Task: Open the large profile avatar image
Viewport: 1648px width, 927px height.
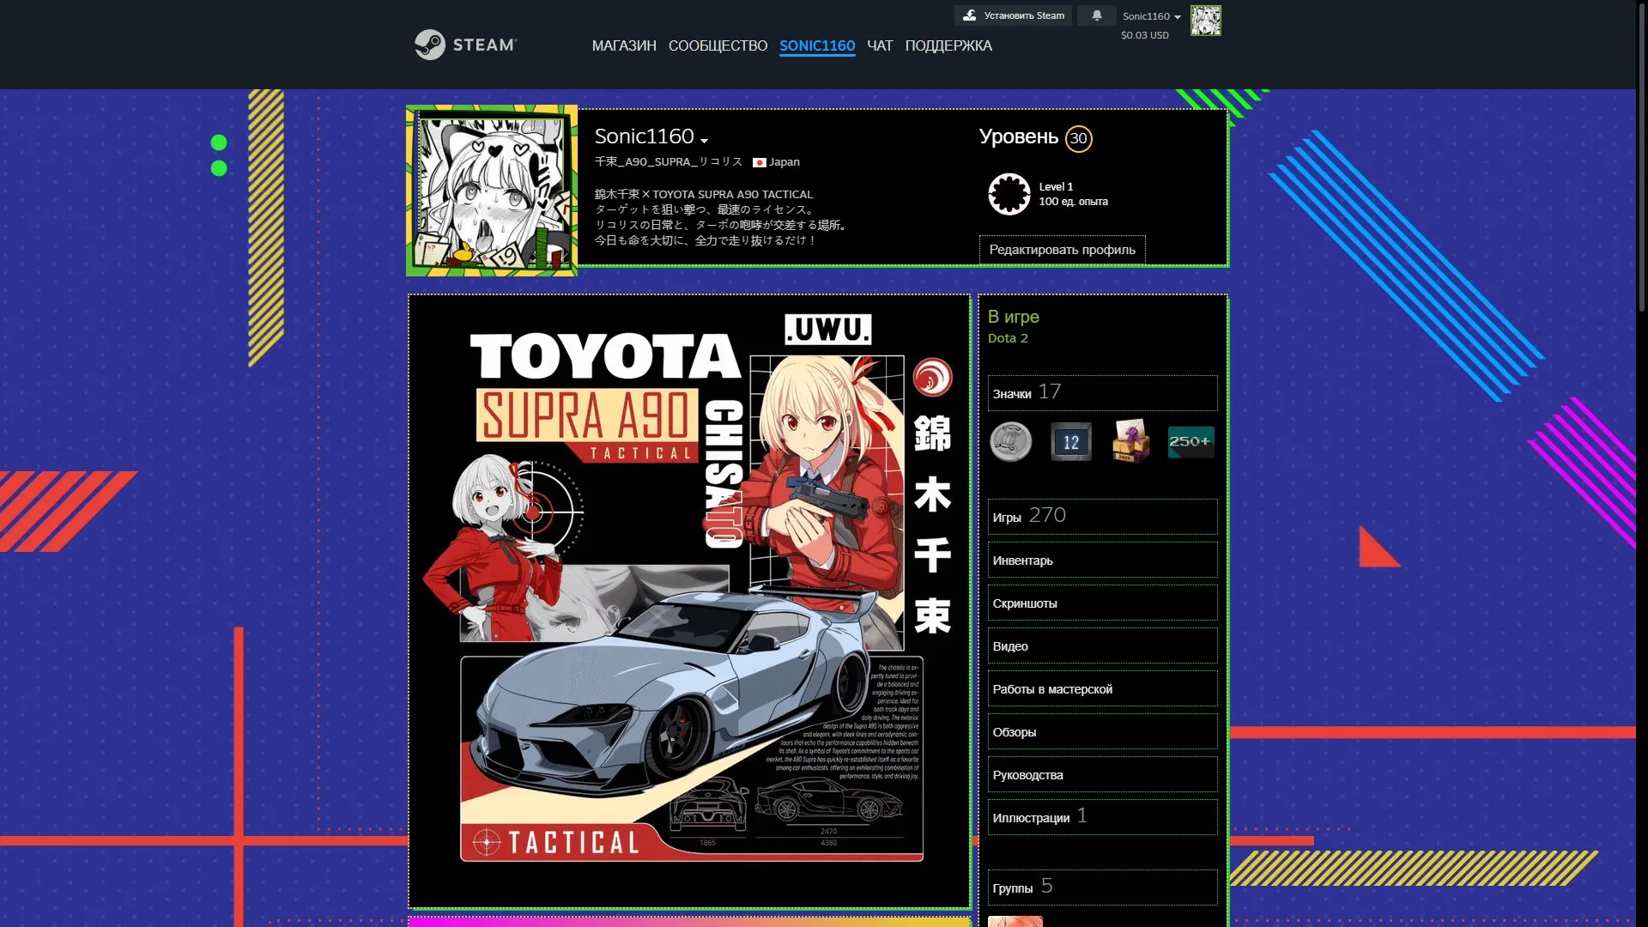Action: click(x=492, y=191)
